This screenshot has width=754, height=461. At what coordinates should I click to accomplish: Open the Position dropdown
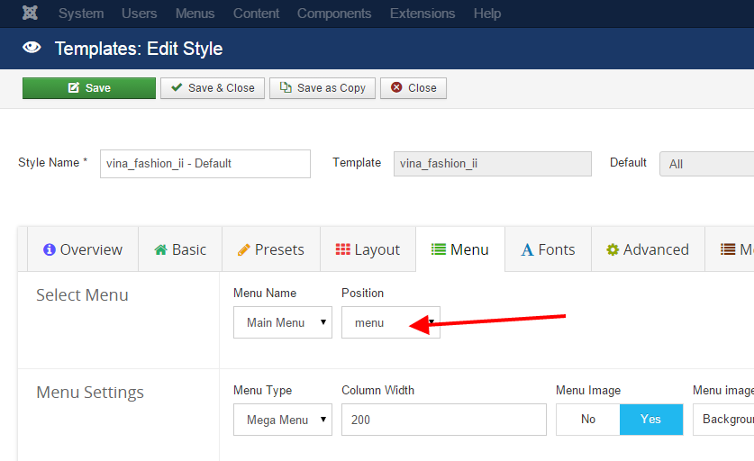391,322
